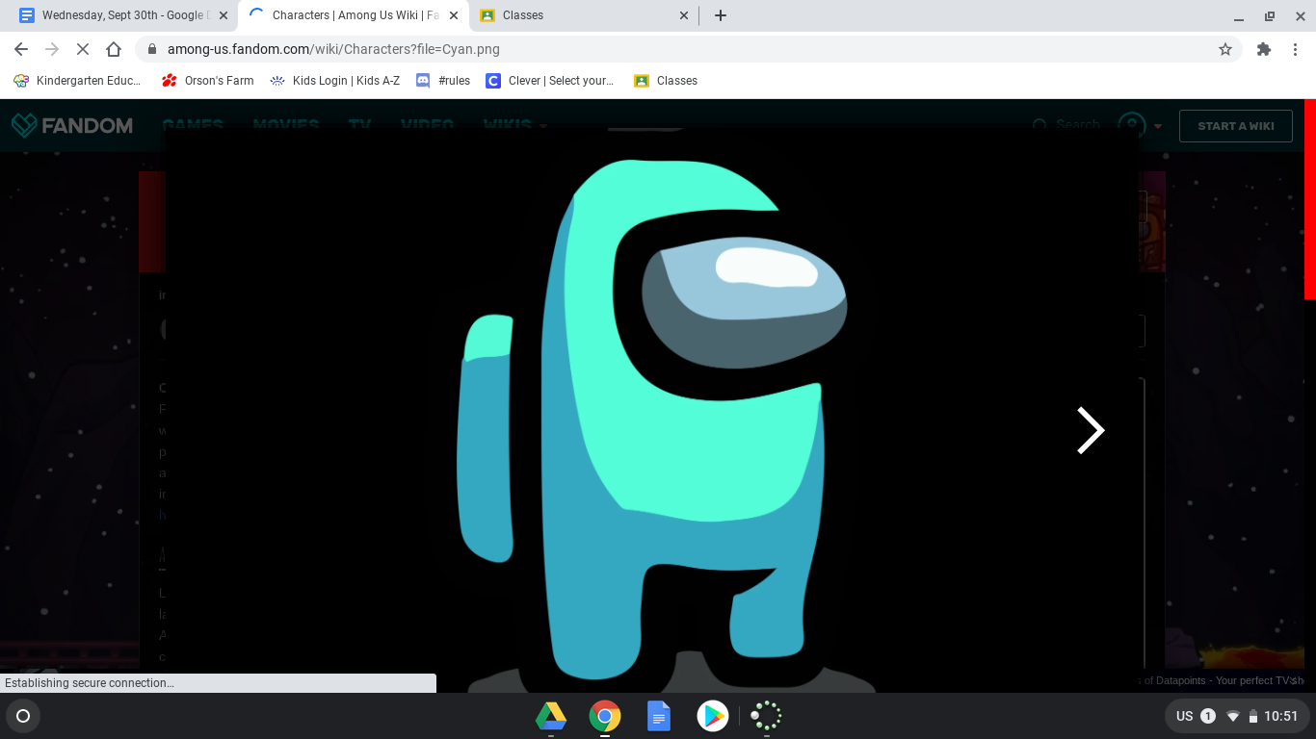
Task: Open the Classes bookmark
Action: click(666, 81)
